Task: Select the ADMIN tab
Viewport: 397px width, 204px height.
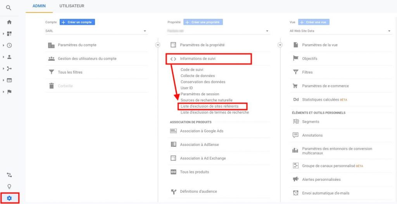Action: [x=39, y=6]
